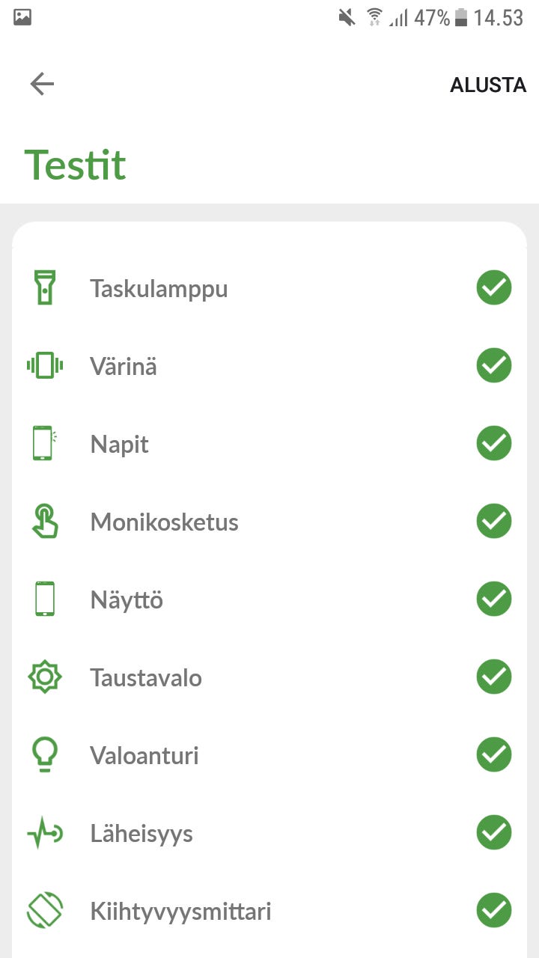Tap the green checkmark beside Taskulamppu
This screenshot has height=958, width=539.
(x=494, y=288)
